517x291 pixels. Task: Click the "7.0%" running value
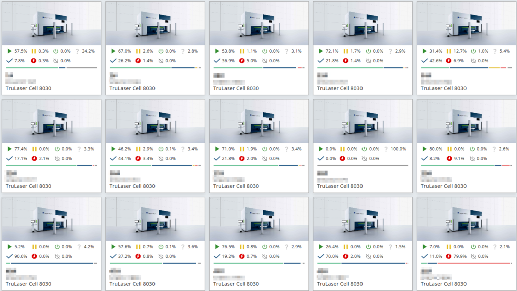coord(434,247)
